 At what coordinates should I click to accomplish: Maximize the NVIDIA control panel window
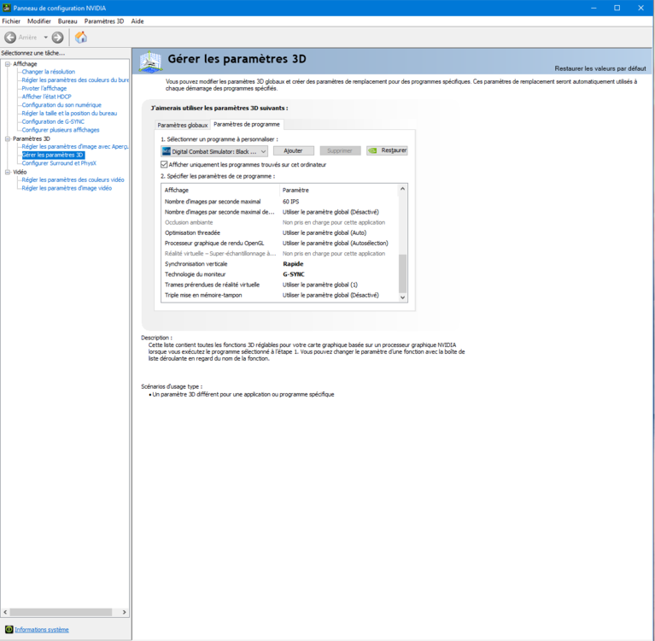(617, 8)
